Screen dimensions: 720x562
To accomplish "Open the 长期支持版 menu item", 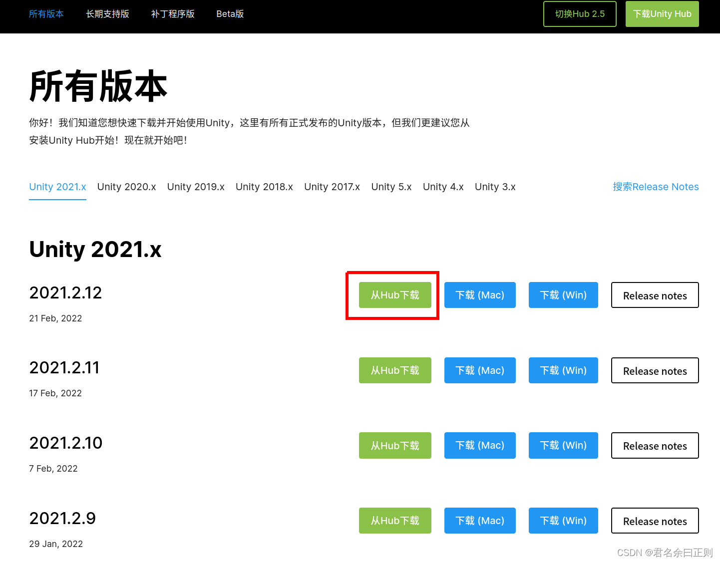I will [x=107, y=14].
